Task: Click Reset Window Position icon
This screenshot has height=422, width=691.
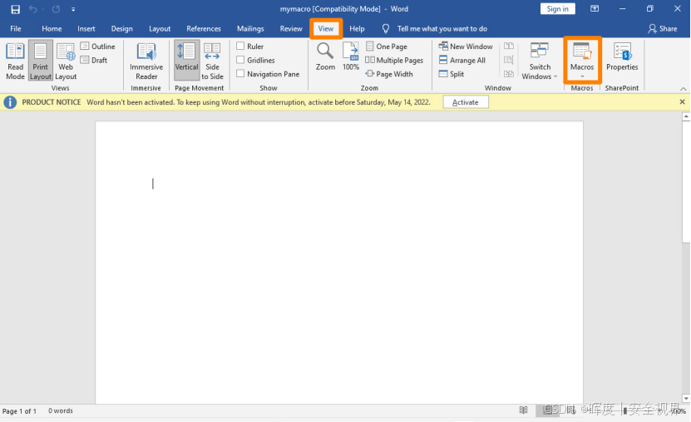Action: pos(509,74)
